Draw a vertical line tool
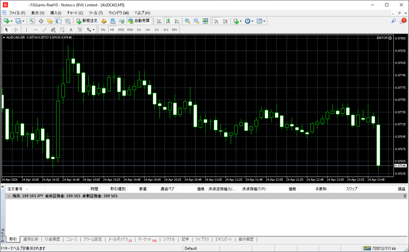This screenshot has width=409, height=252. coord(27,30)
